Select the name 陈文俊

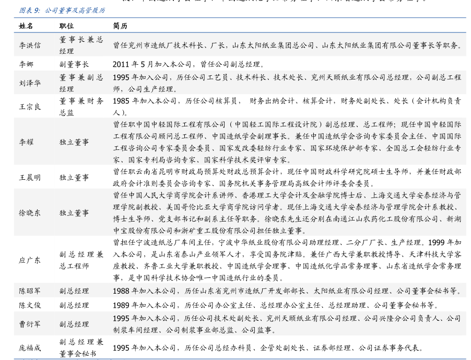coord(30,305)
